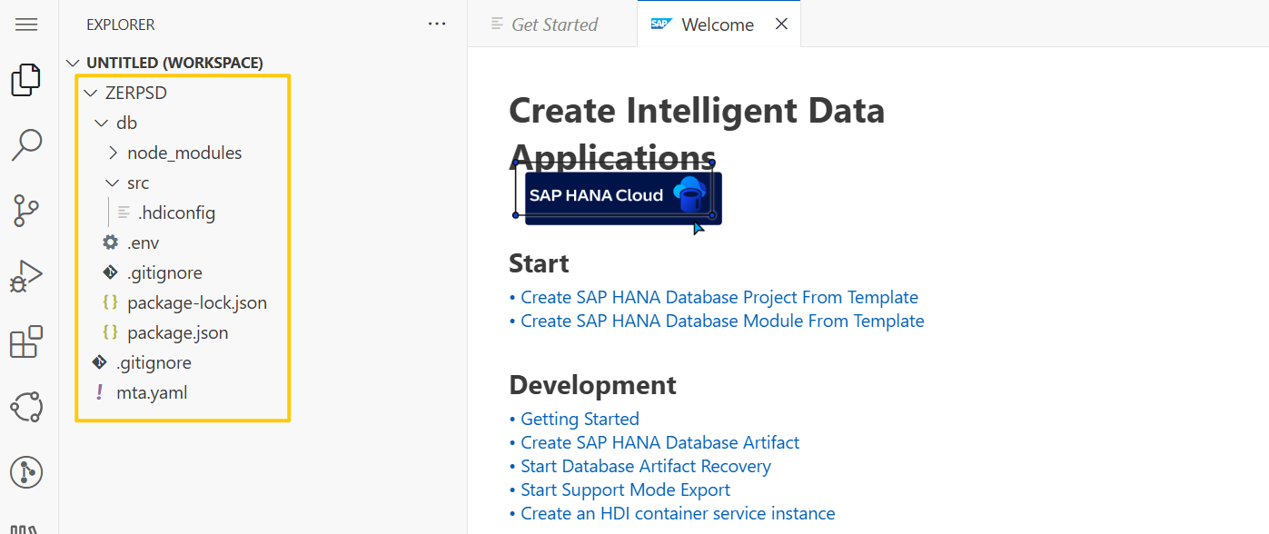This screenshot has height=534, width=1269.
Task: Click the braces icon beside package-lock.json
Action: tap(111, 302)
